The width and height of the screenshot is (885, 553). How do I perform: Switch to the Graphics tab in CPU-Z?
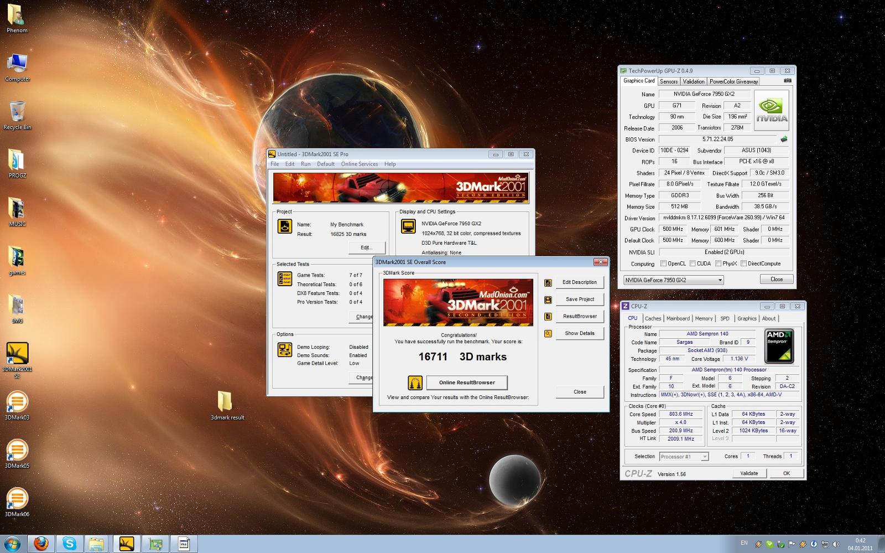[747, 318]
